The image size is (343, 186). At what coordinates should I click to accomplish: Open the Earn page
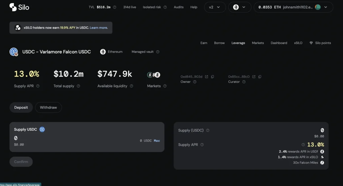click(x=204, y=43)
